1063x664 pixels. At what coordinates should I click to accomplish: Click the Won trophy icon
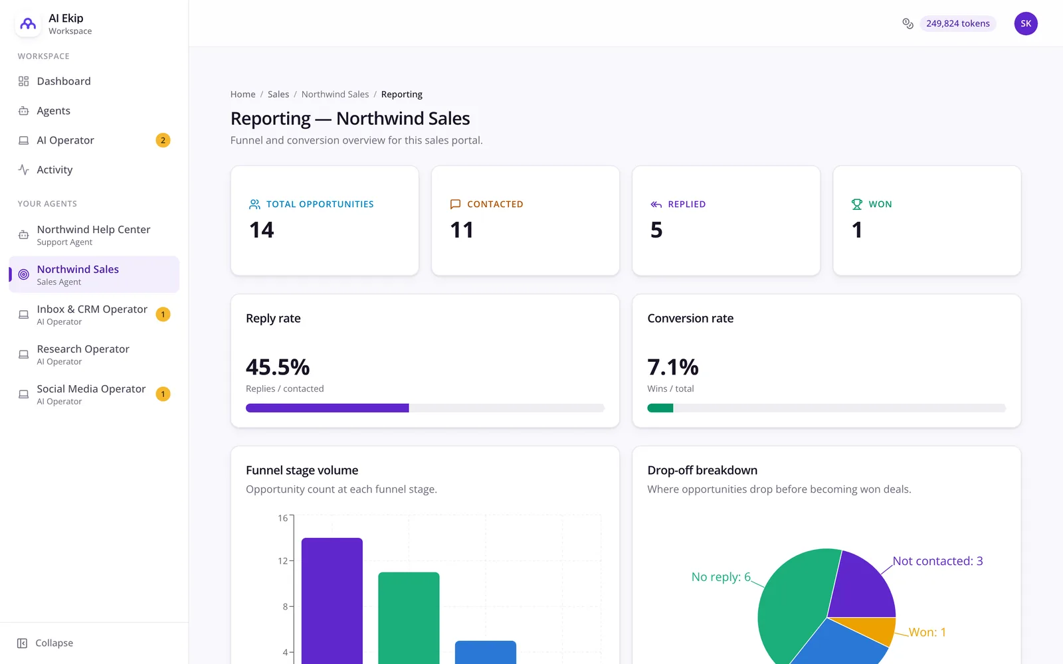(857, 204)
